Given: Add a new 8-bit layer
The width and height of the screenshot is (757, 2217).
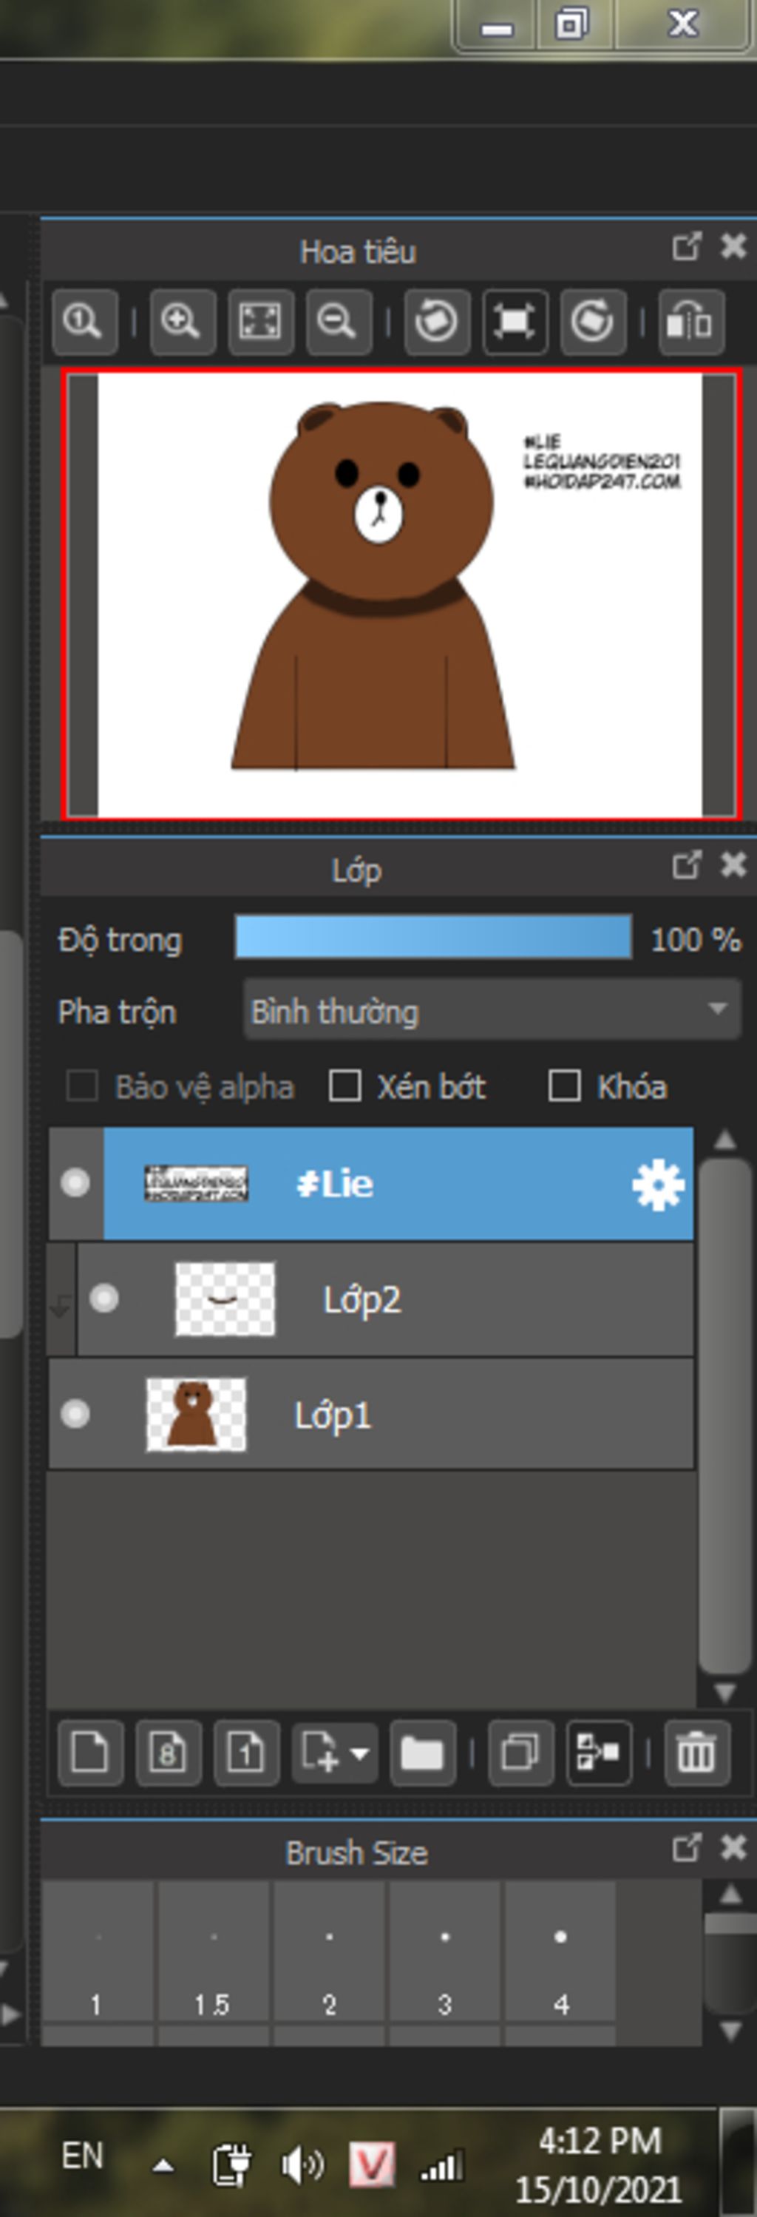Looking at the screenshot, I should (x=169, y=1753).
